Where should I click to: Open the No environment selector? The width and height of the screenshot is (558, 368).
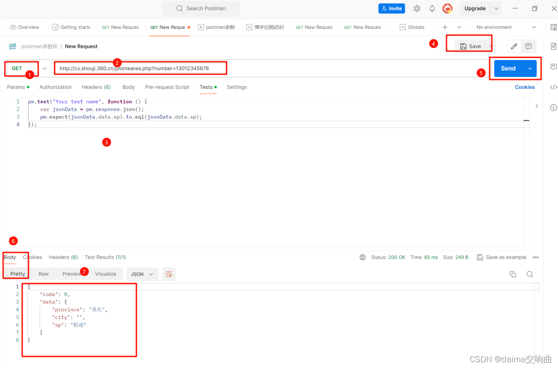tap(506, 27)
